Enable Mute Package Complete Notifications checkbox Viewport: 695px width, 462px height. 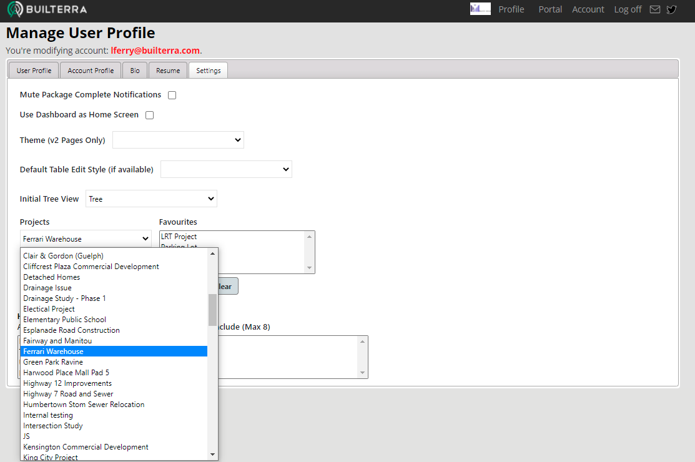(x=172, y=96)
